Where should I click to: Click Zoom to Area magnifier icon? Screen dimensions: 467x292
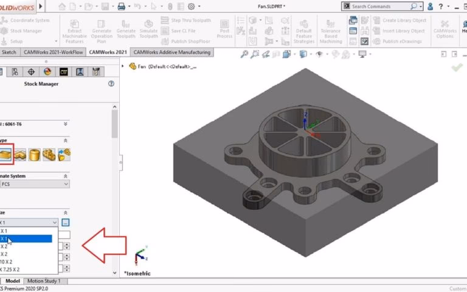(x=255, y=54)
